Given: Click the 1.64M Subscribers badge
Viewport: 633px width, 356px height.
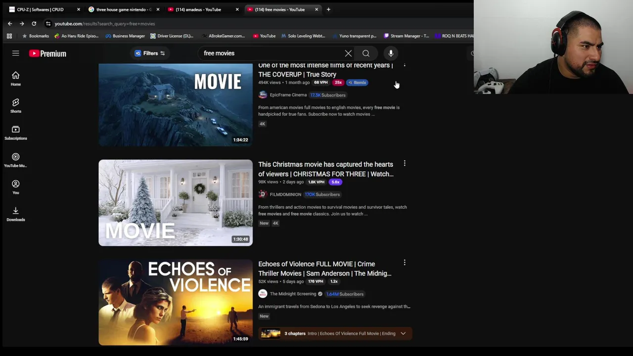Looking at the screenshot, I should pos(345,294).
